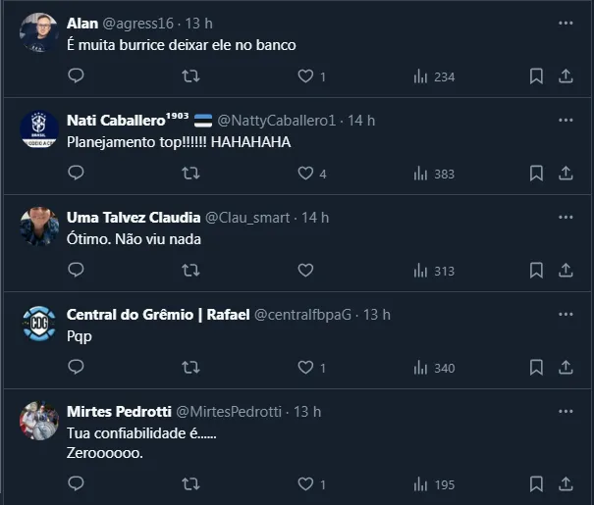Reply to Uma Talvez Claudia's tweet
The width and height of the screenshot is (594, 505).
point(76,270)
